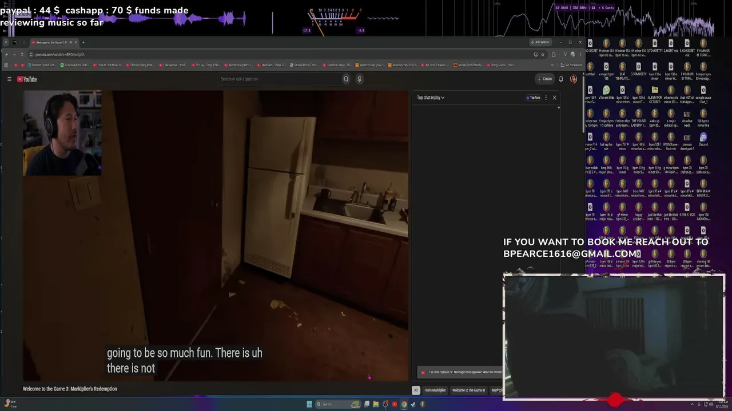This screenshot has width=732, height=411.
Task: Focus the YouTube search field
Action: (x=280, y=79)
